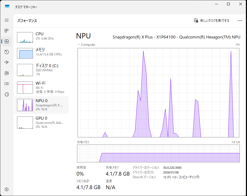Click the 共有メモリ usage graph
Image resolution: width=247 pixels, height=196 pixels.
158,153
